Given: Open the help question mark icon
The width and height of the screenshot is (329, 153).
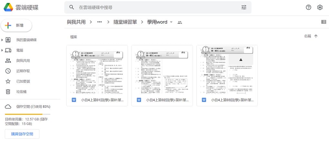Looking at the screenshot, I should (308, 7).
